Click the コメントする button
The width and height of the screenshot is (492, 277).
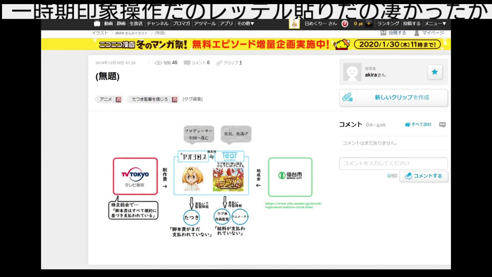pos(423,176)
